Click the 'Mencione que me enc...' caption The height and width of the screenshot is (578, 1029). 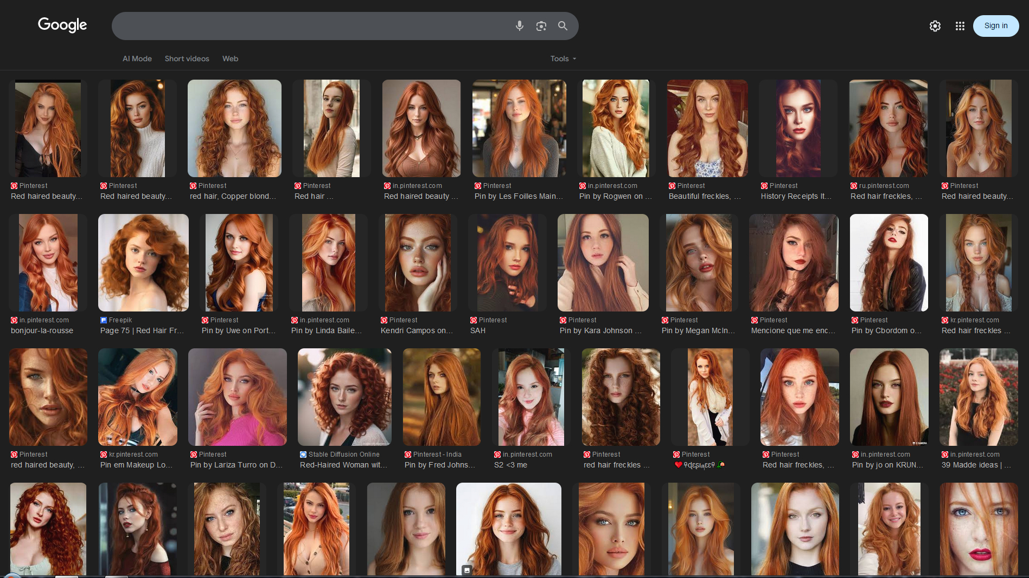pos(793,330)
